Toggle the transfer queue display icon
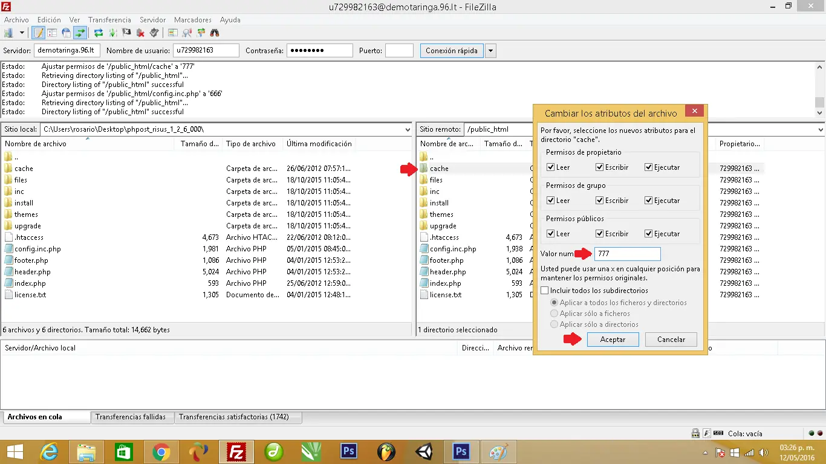Image resolution: width=826 pixels, height=464 pixels. [79, 33]
